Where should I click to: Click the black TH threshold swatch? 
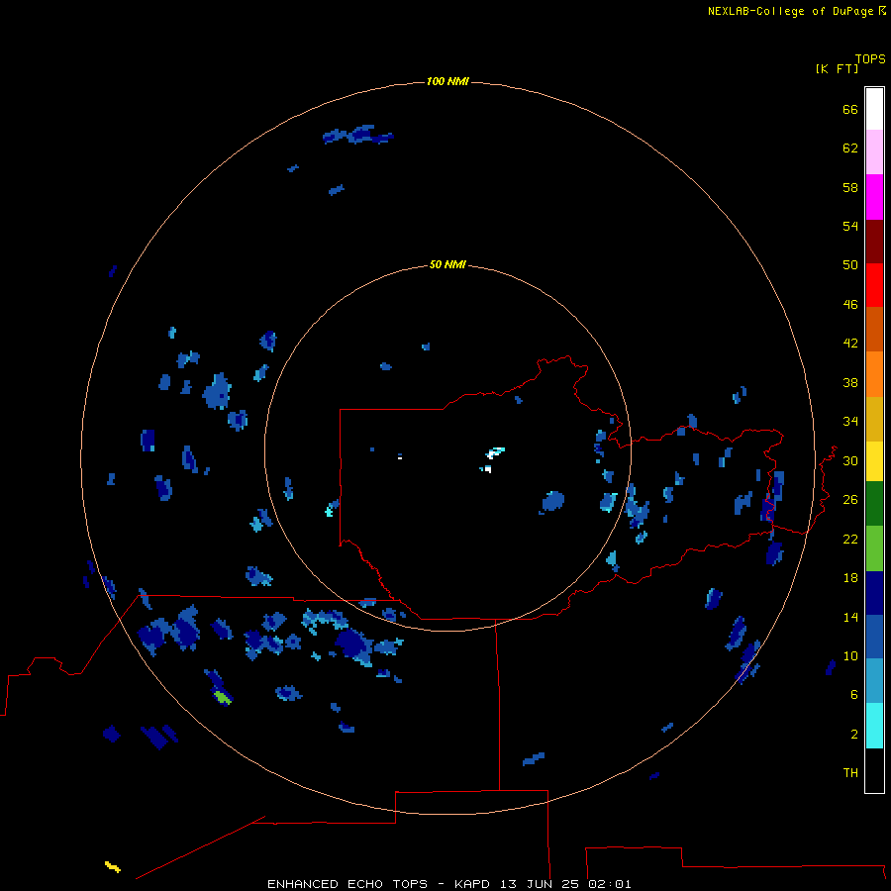point(874,770)
